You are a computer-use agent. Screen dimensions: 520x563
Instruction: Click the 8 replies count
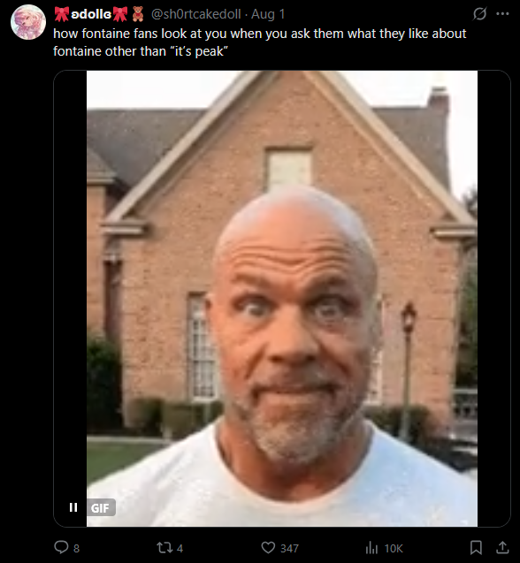(77, 548)
